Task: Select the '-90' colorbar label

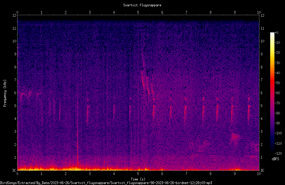Action: 277,123
